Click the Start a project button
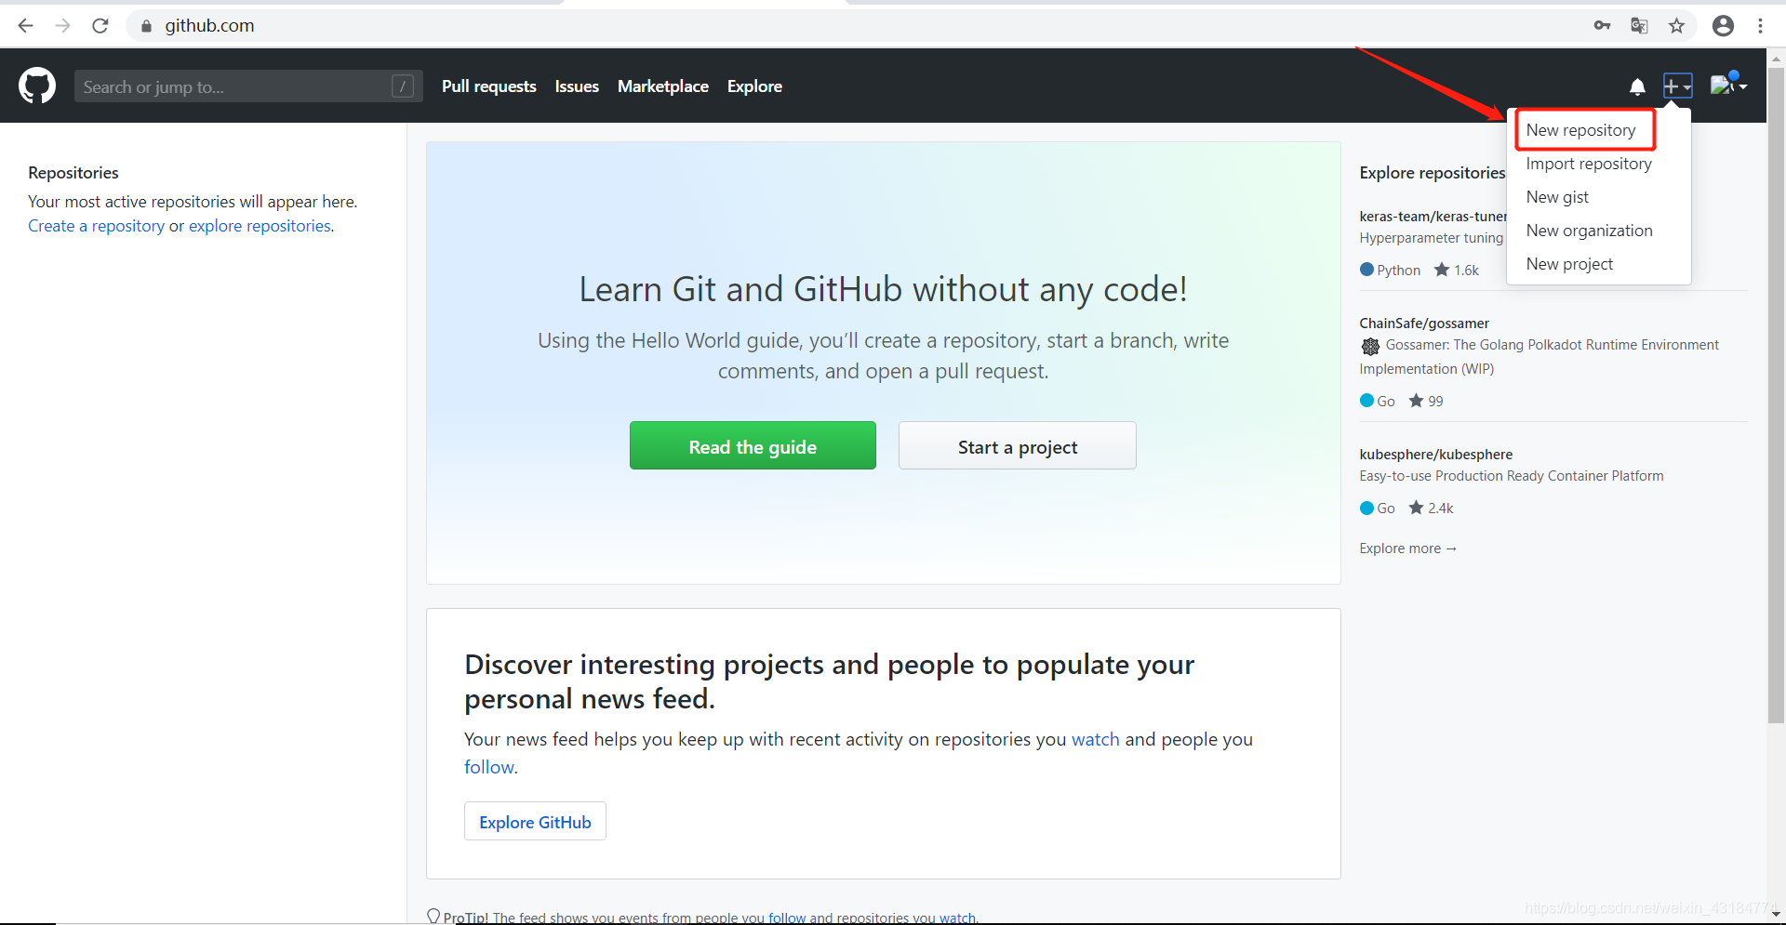The width and height of the screenshot is (1786, 925). tap(1018, 445)
